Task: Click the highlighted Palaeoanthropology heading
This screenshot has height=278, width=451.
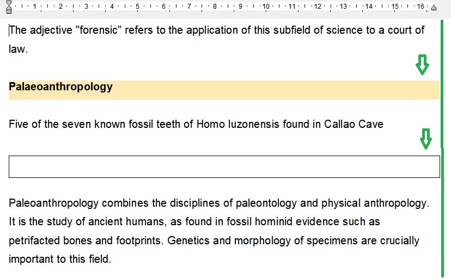Action: 60,87
